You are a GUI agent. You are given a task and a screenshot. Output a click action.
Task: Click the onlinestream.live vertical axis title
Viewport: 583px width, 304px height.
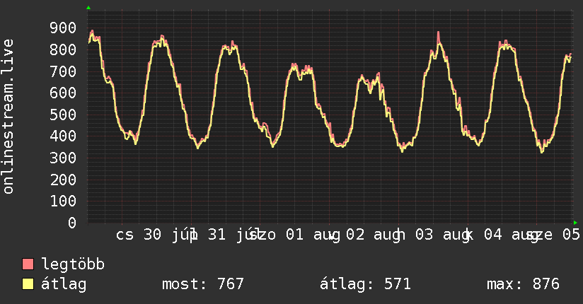[8, 117]
